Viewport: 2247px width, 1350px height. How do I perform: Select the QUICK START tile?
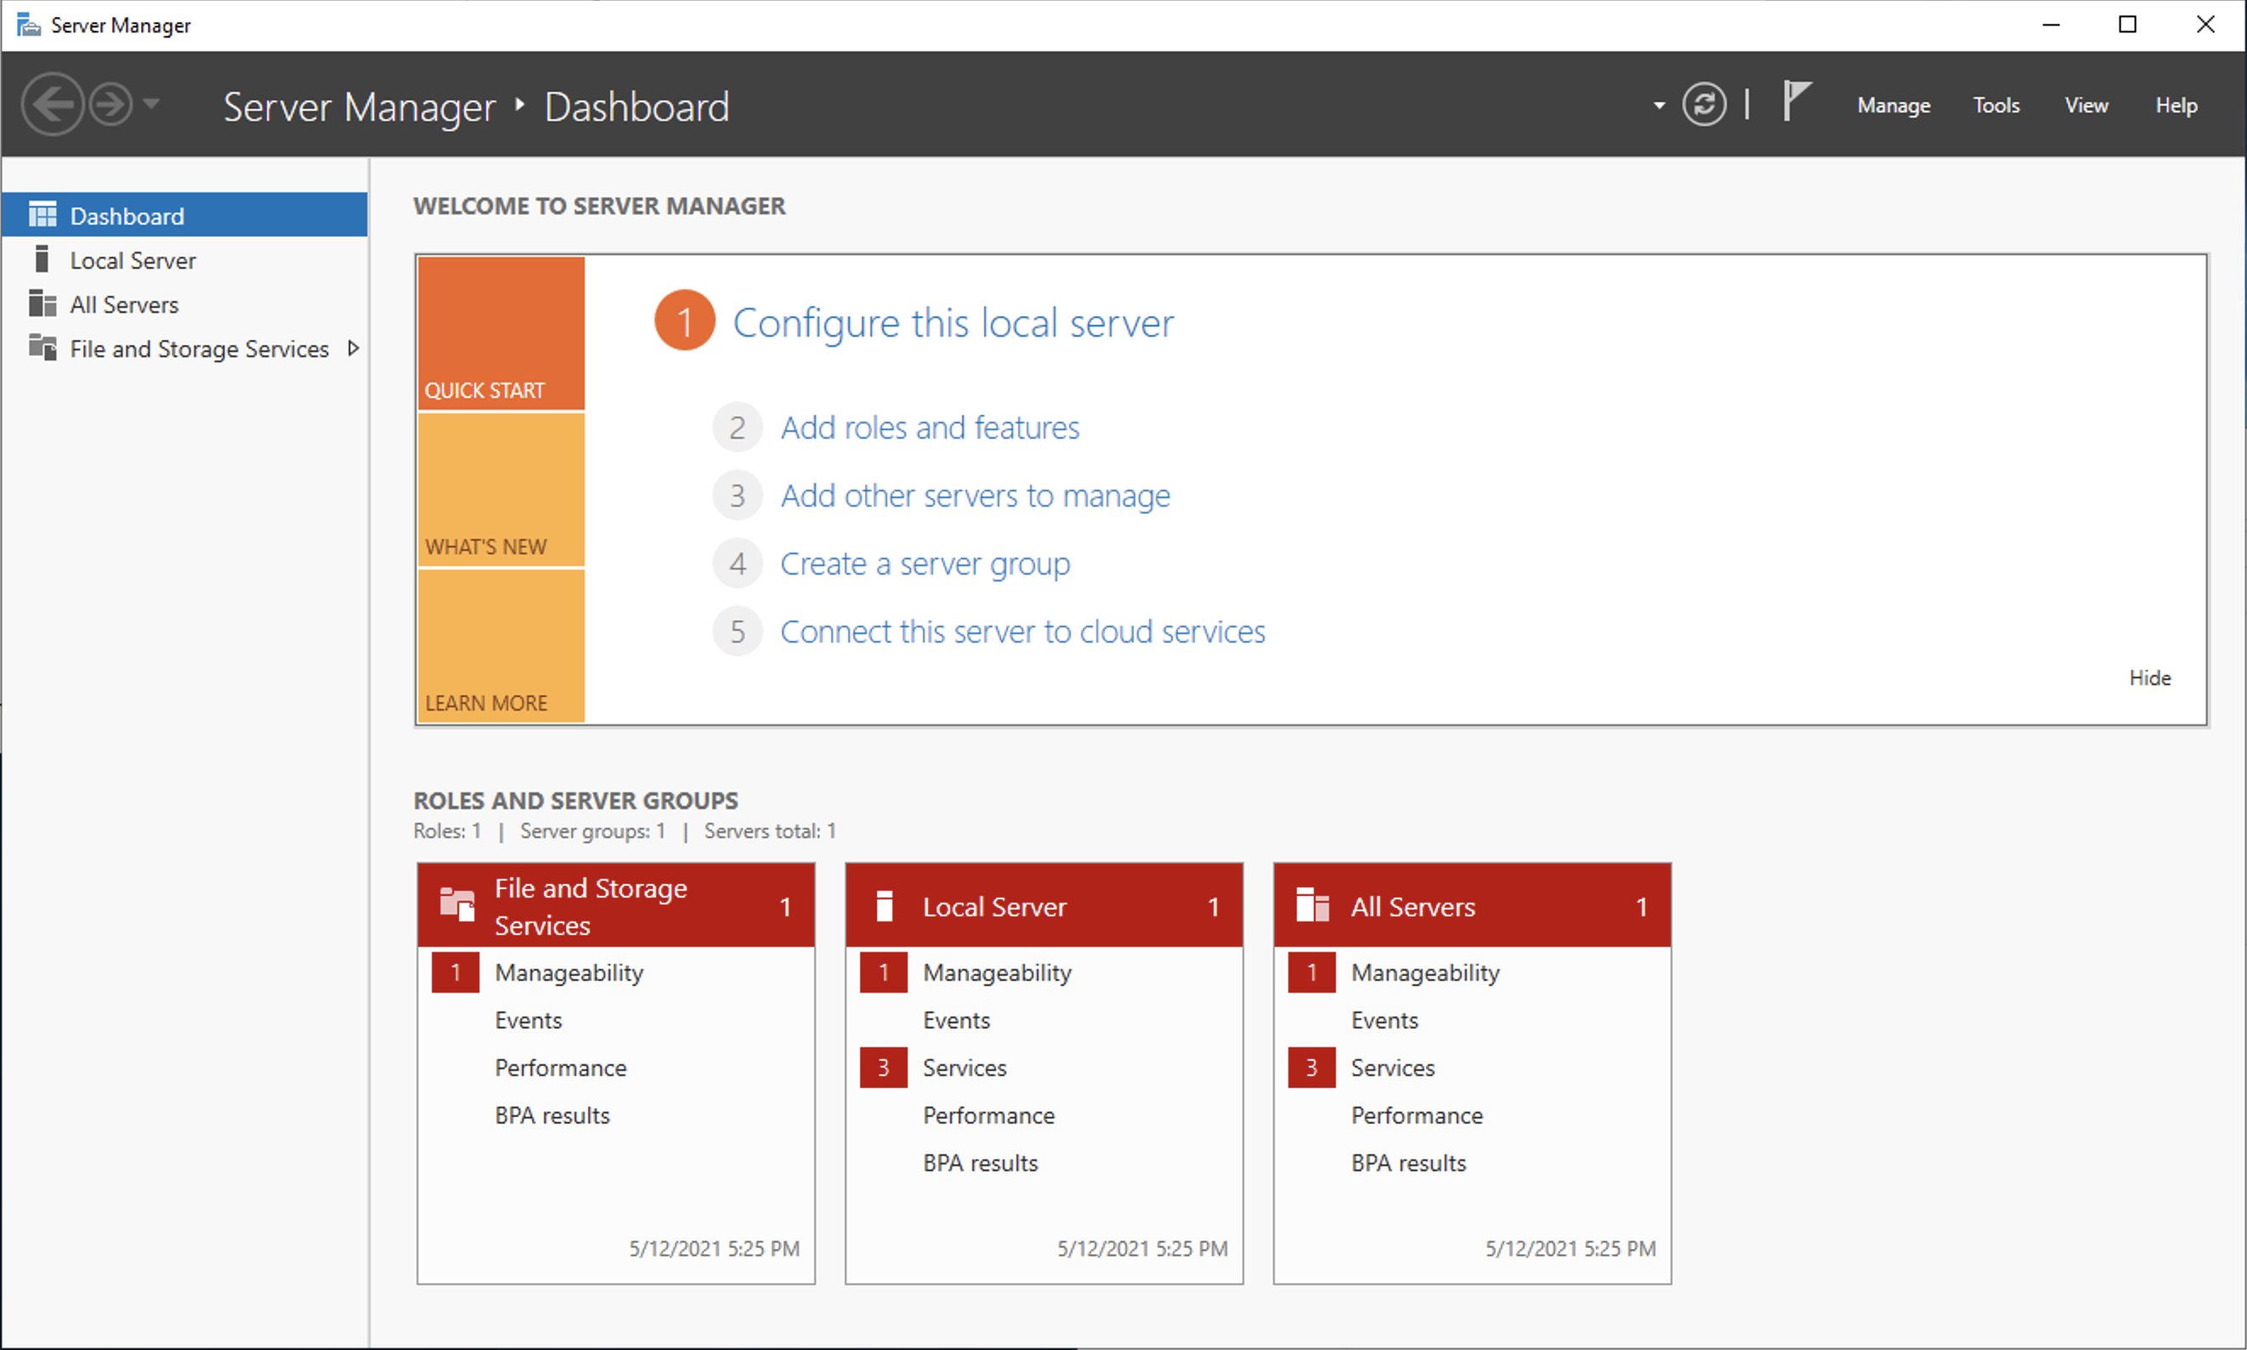[x=501, y=333]
